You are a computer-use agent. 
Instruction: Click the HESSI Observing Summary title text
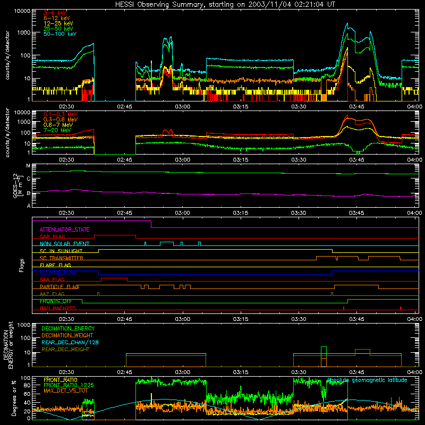point(225,5)
